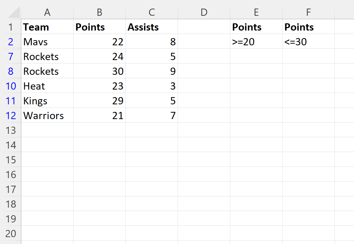Select column A header
Image resolution: width=354 pixels, height=244 pixels.
point(47,12)
